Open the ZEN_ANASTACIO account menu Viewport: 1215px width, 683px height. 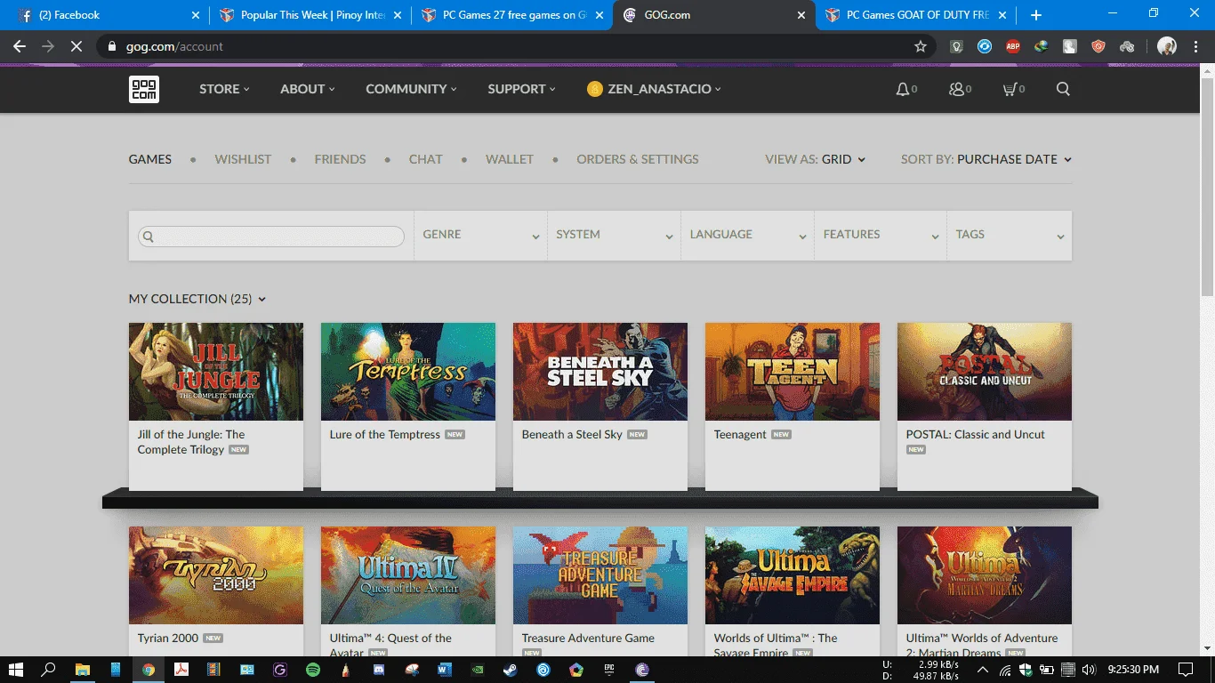(654, 89)
